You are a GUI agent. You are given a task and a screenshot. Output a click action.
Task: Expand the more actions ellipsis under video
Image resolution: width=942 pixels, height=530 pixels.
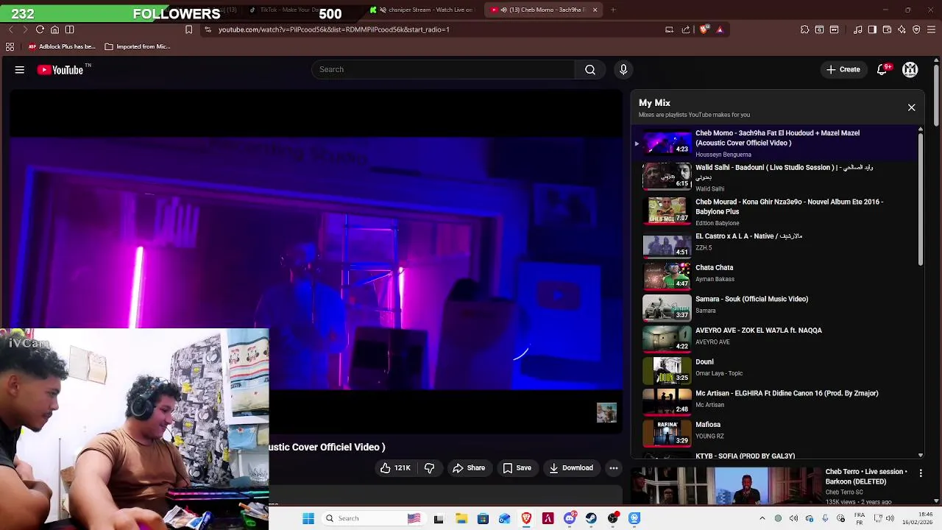pos(613,468)
